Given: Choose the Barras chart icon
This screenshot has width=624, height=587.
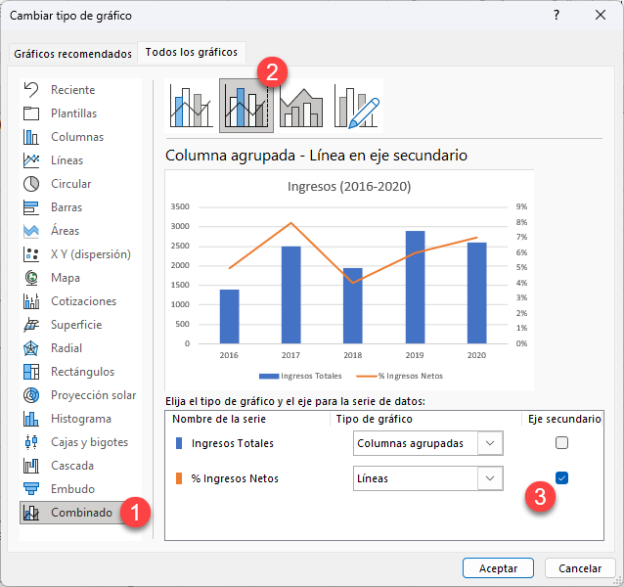Looking at the screenshot, I should point(31,207).
